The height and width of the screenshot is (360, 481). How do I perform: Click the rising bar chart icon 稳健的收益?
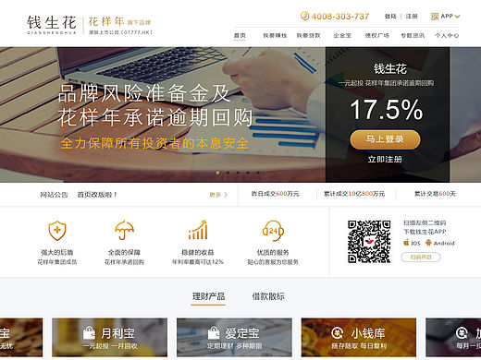[198, 230]
